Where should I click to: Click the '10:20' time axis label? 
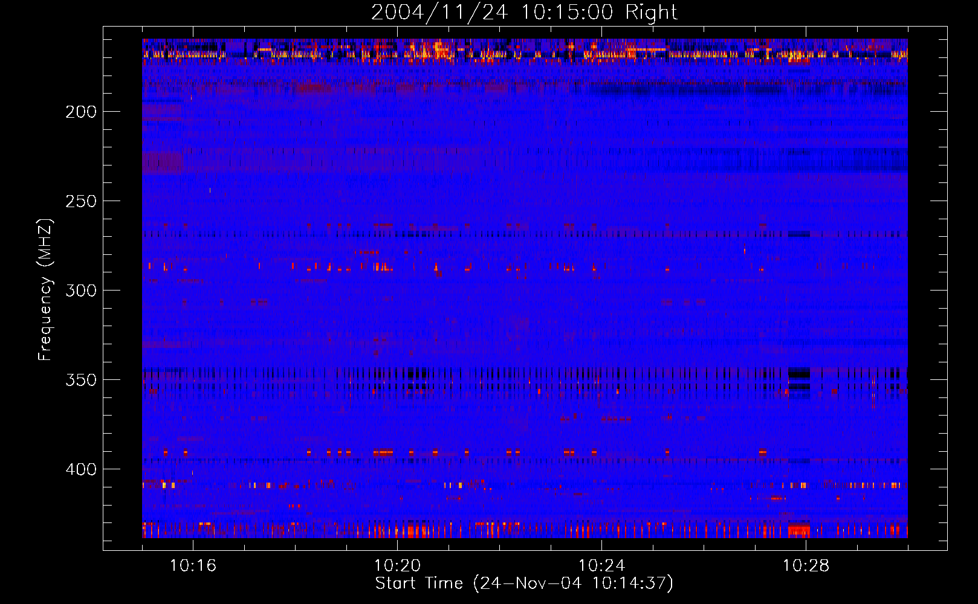[x=397, y=566]
